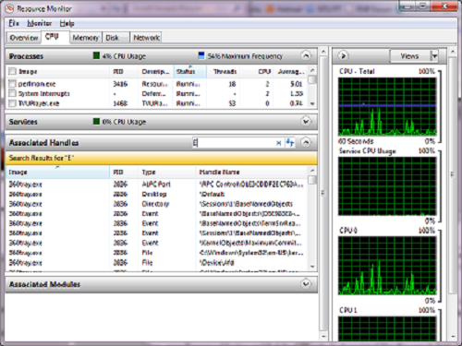Sort processes by PID column

(x=124, y=71)
